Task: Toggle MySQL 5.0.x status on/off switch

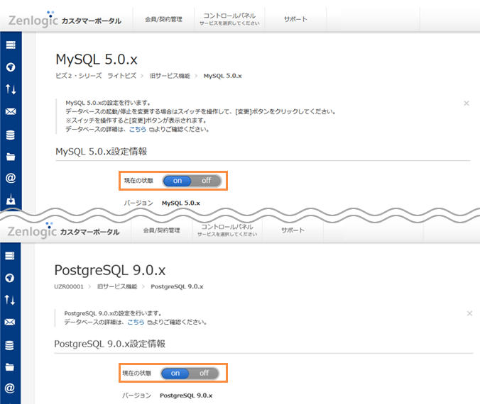Action: point(192,181)
